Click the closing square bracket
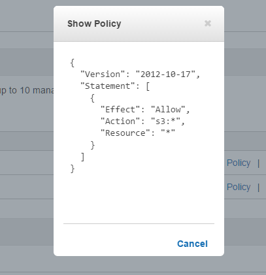 pyautogui.click(x=82, y=157)
